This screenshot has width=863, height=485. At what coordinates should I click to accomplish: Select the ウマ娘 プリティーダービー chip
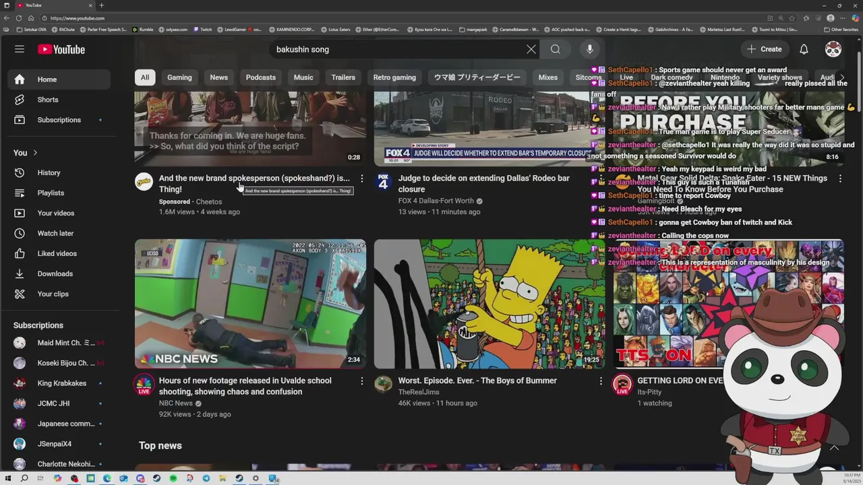(477, 77)
